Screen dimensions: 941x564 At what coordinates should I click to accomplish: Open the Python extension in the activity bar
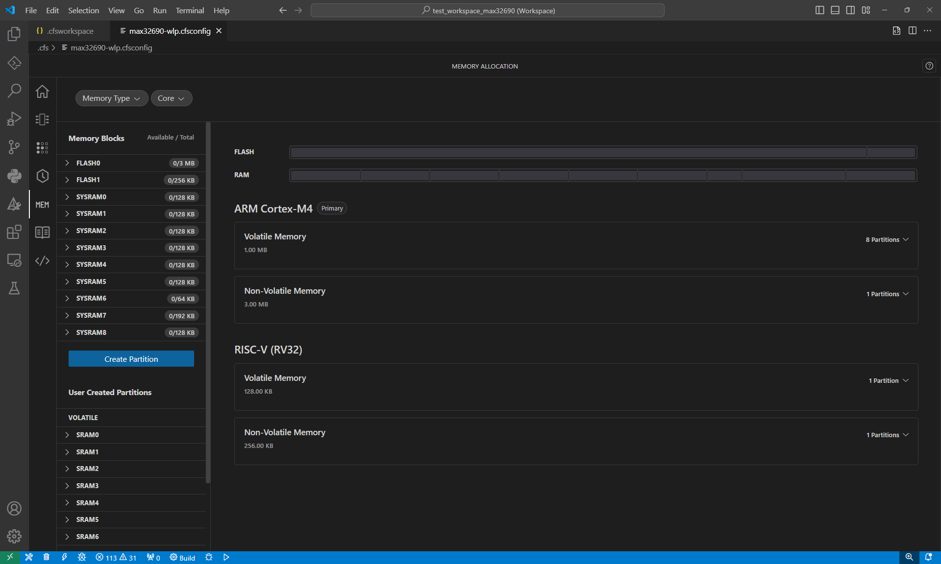click(x=14, y=176)
